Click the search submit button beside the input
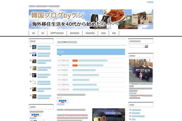Viewport: 182px width, 121px height. (146, 46)
